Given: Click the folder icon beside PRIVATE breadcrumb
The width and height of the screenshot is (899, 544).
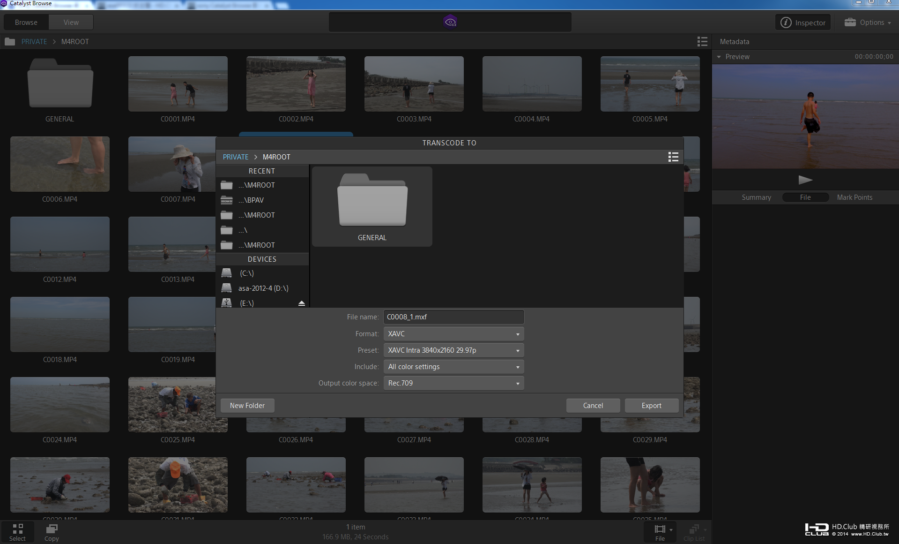Looking at the screenshot, I should pos(10,42).
